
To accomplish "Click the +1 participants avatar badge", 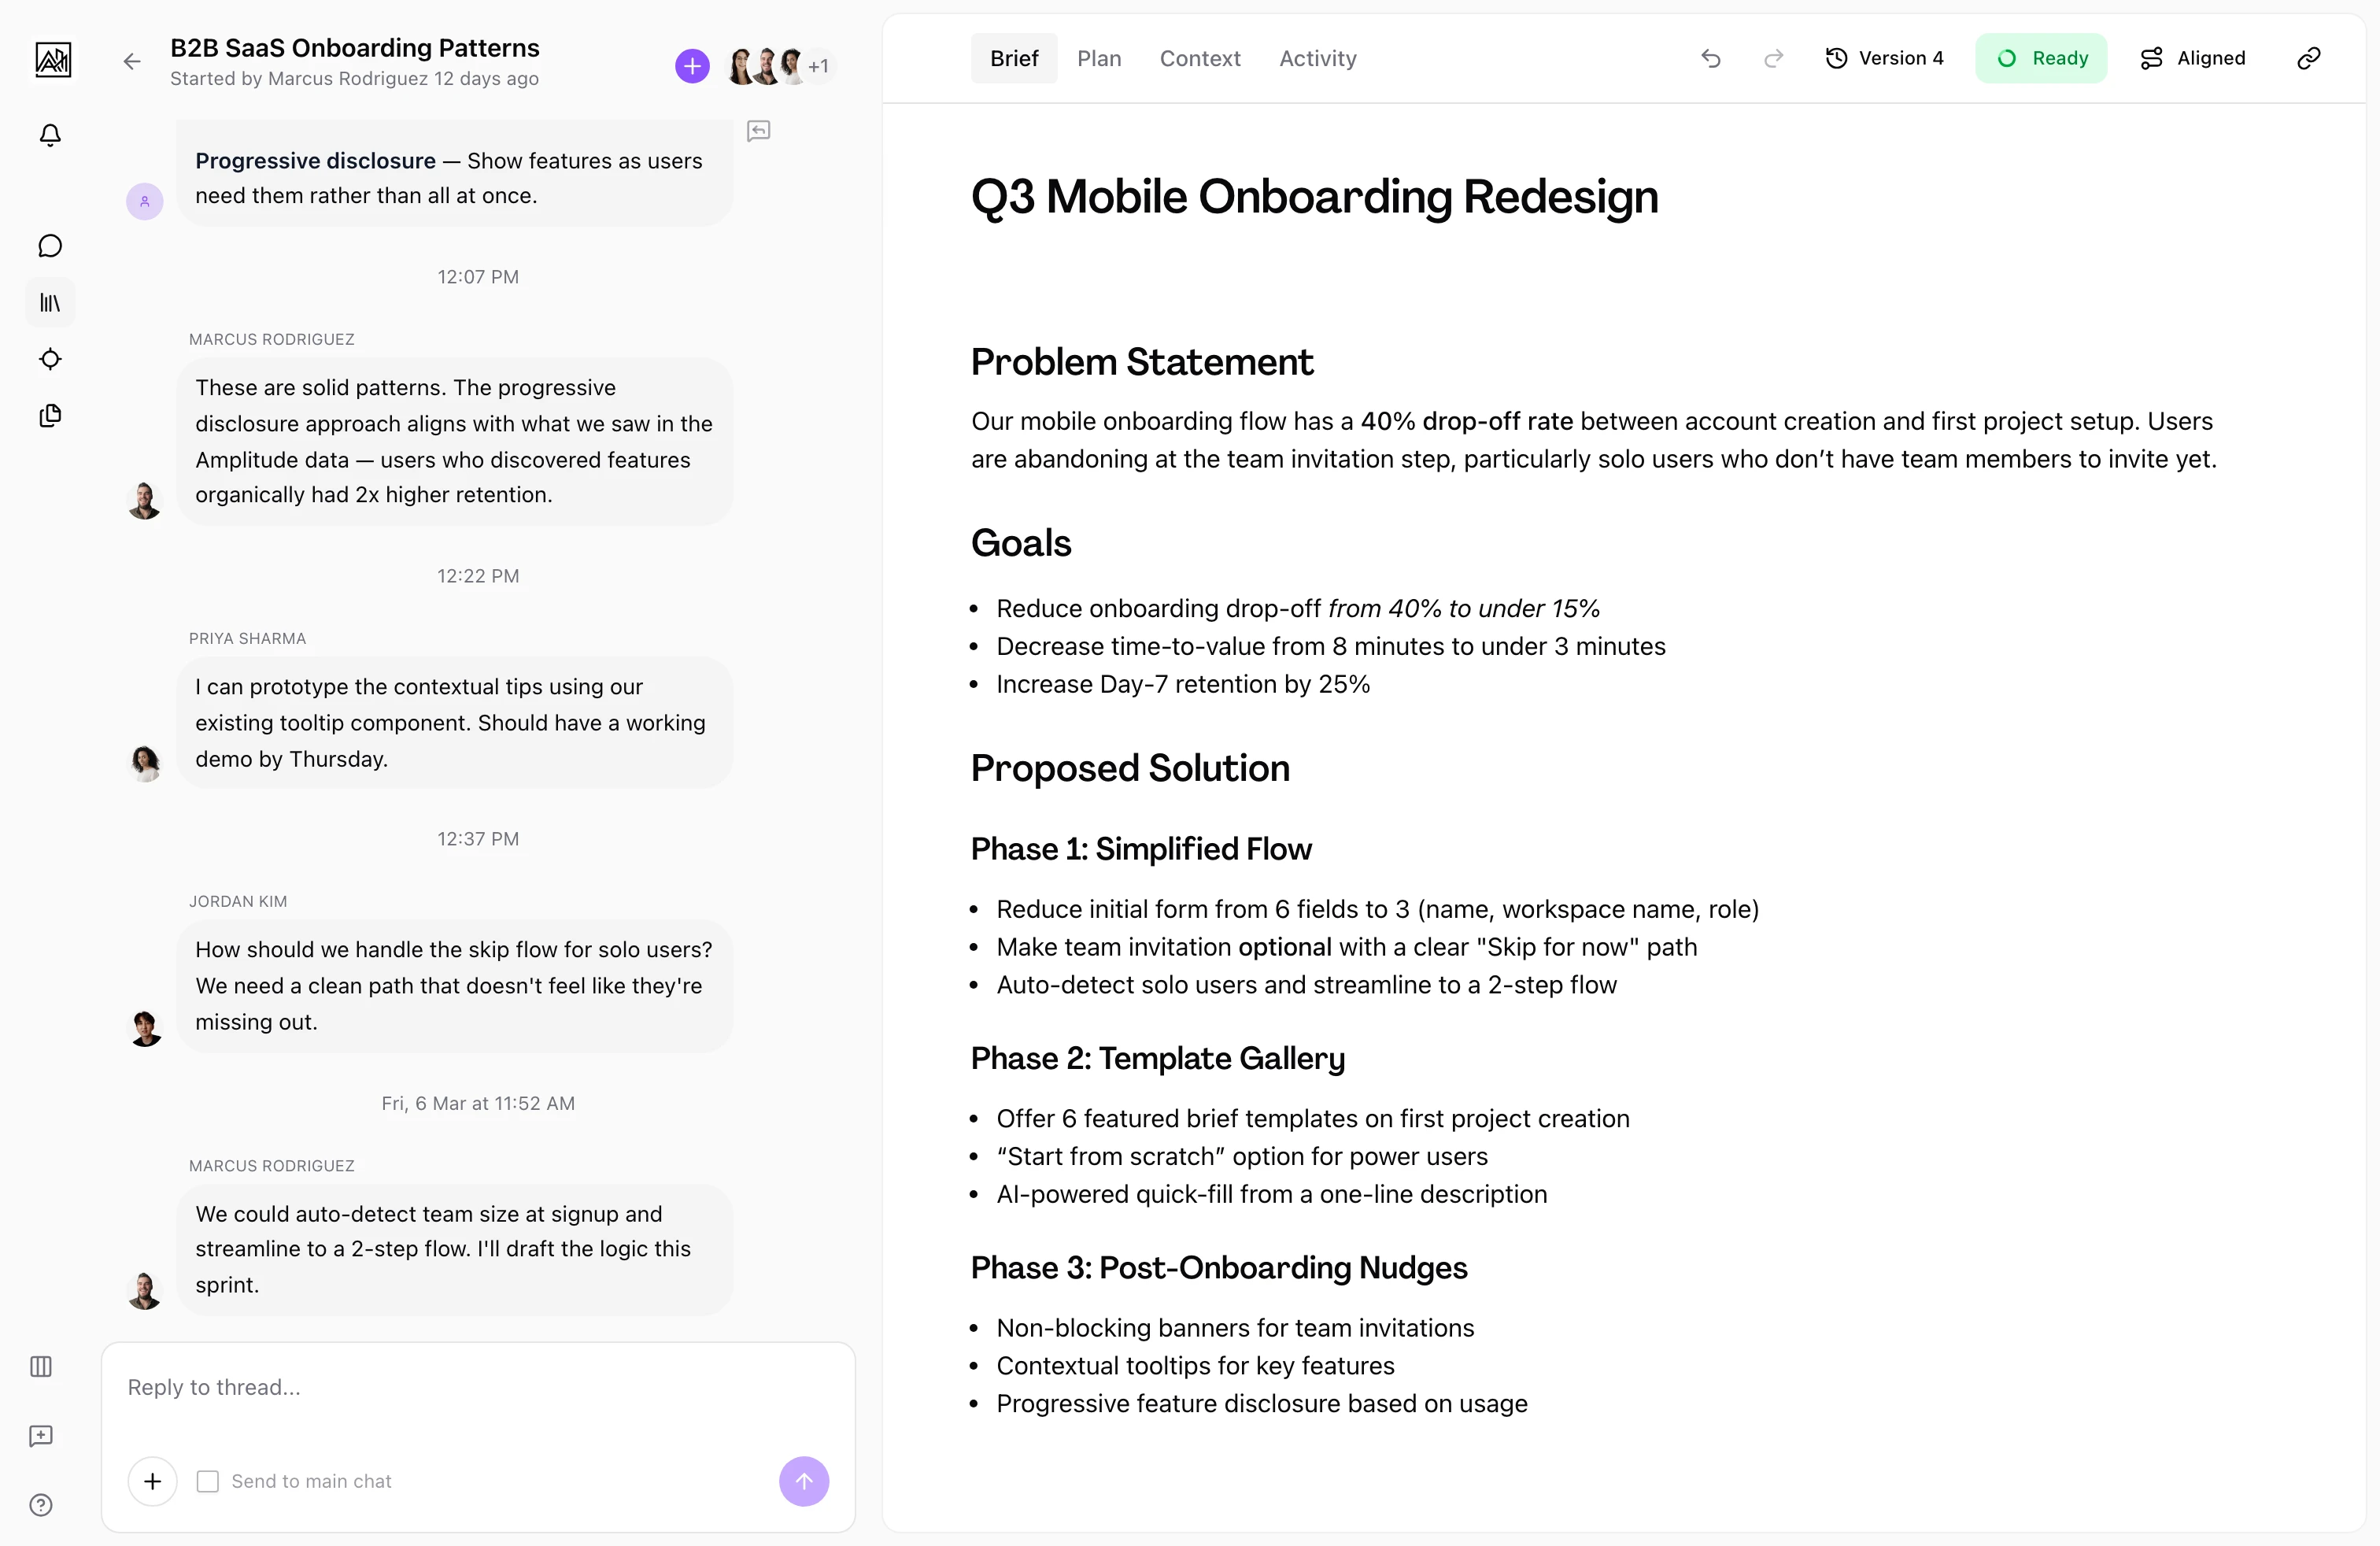I will point(819,67).
